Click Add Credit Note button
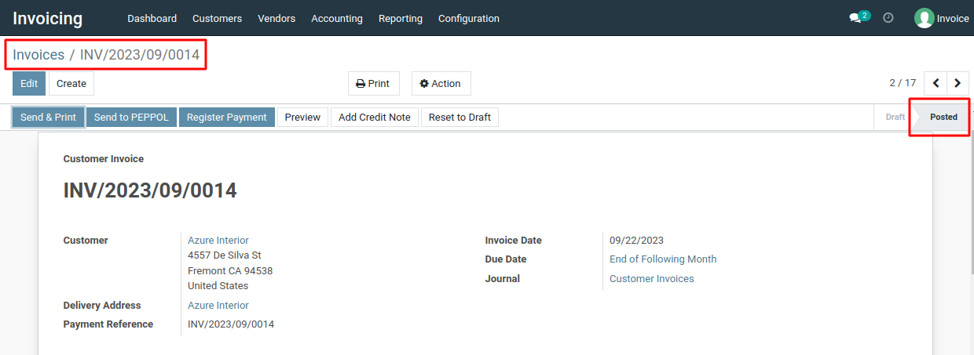This screenshot has width=974, height=355. tap(375, 118)
